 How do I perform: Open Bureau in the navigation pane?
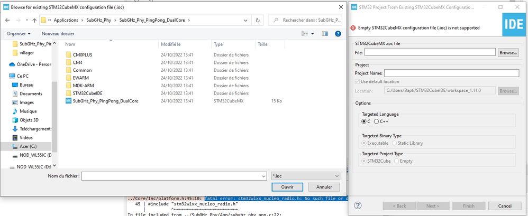point(26,85)
